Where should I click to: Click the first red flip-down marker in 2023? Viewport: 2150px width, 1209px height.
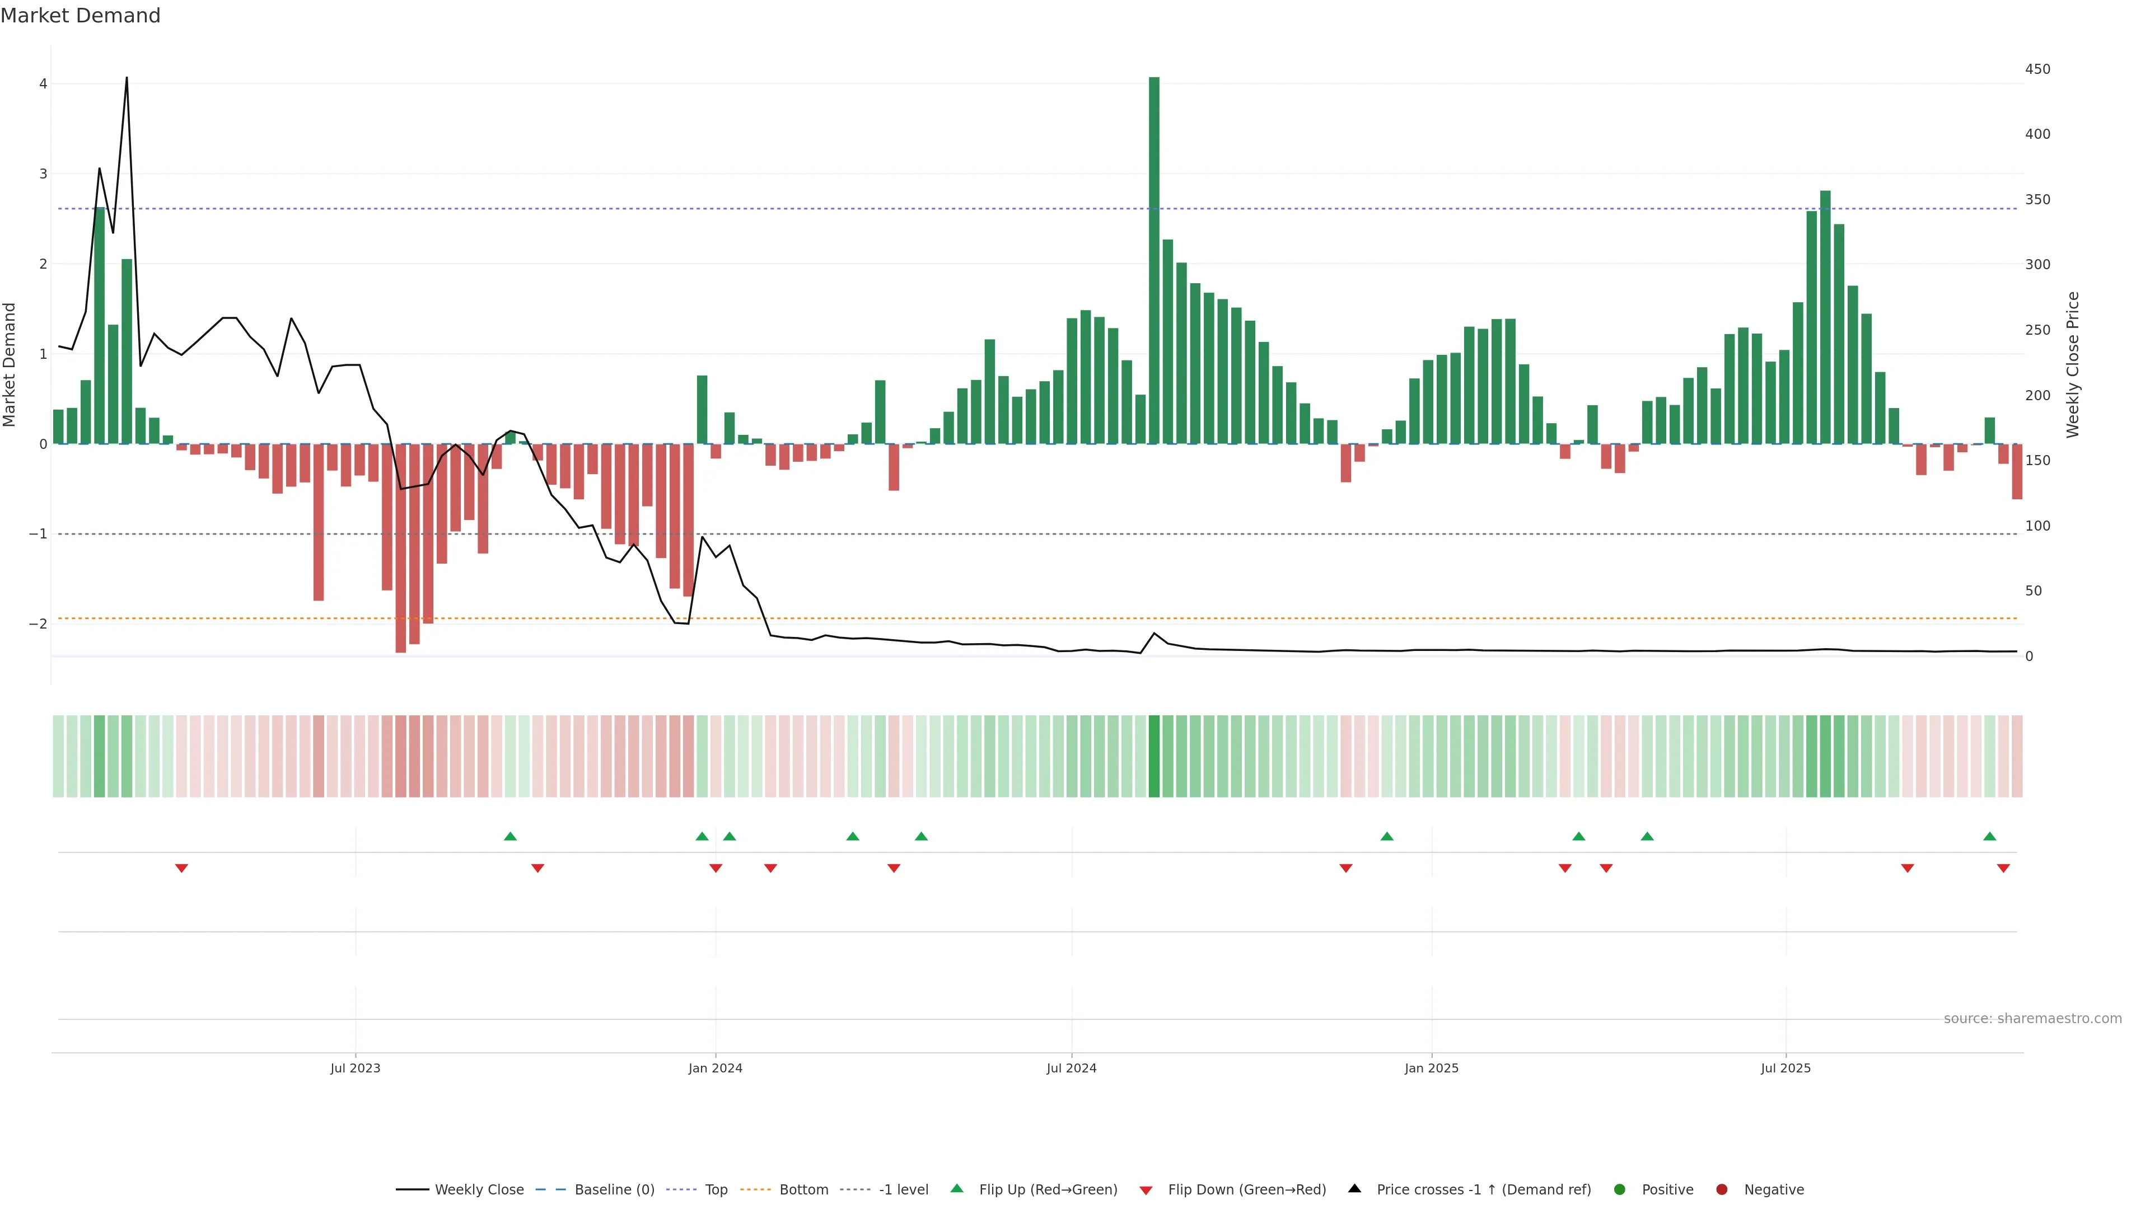[181, 868]
